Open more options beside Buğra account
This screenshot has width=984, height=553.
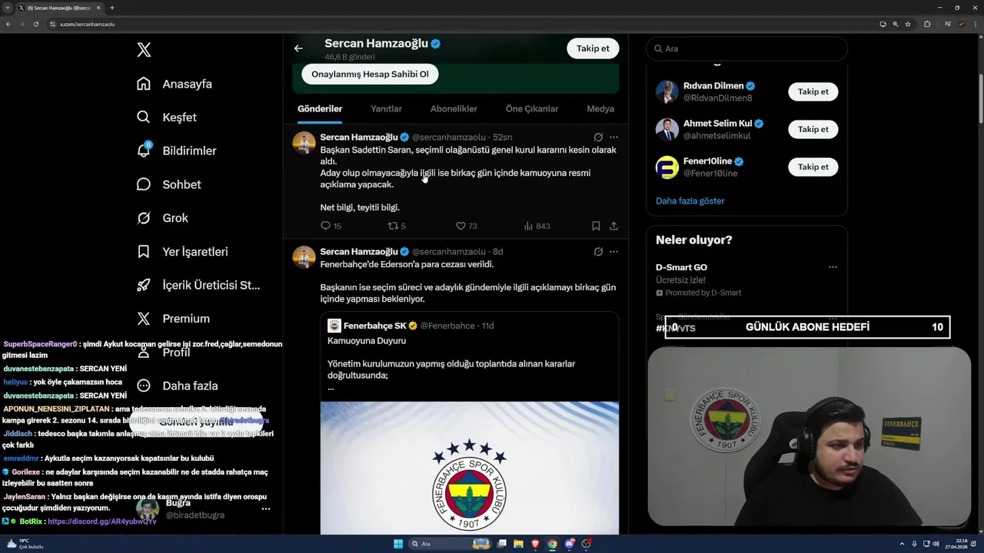point(266,508)
